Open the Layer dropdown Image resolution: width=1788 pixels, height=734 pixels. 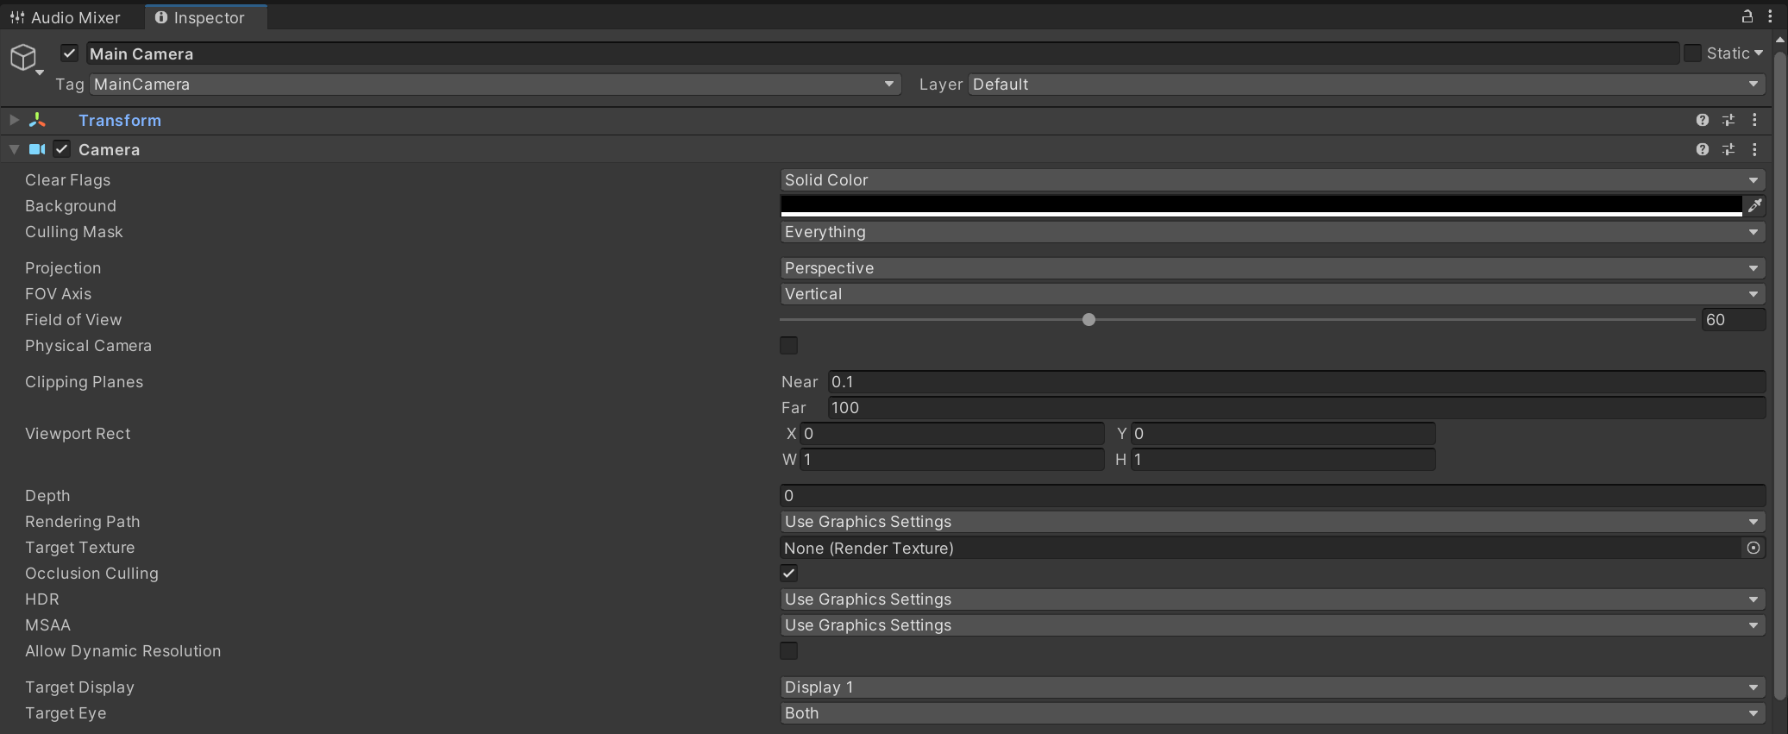click(1366, 84)
